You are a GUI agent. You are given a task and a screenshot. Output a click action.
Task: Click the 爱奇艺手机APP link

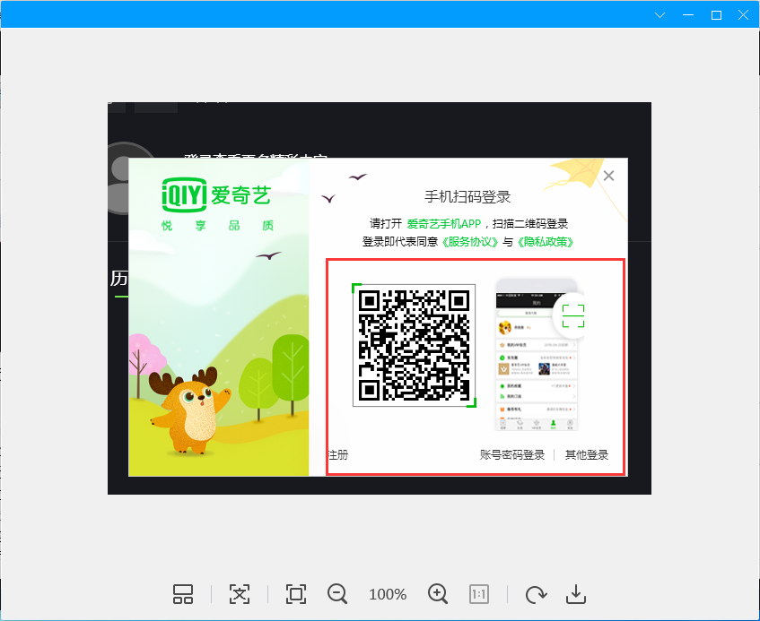[443, 224]
